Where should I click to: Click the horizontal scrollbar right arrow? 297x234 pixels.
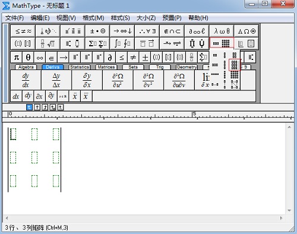[281, 218]
